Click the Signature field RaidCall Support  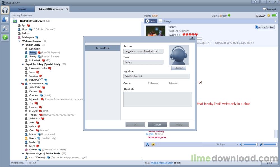pyautogui.click(x=157, y=76)
